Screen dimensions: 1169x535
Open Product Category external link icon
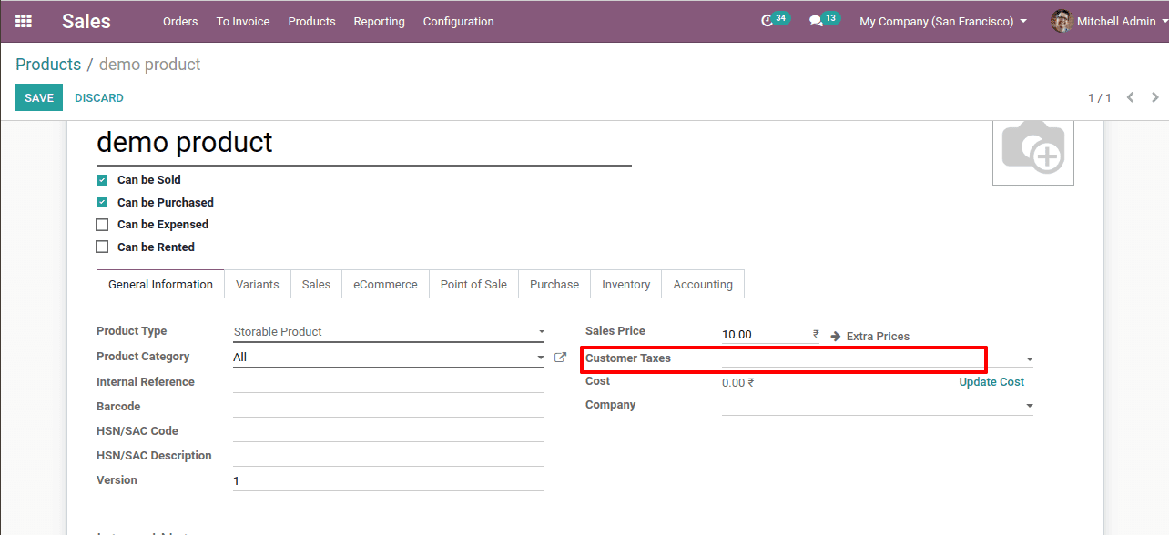click(560, 358)
